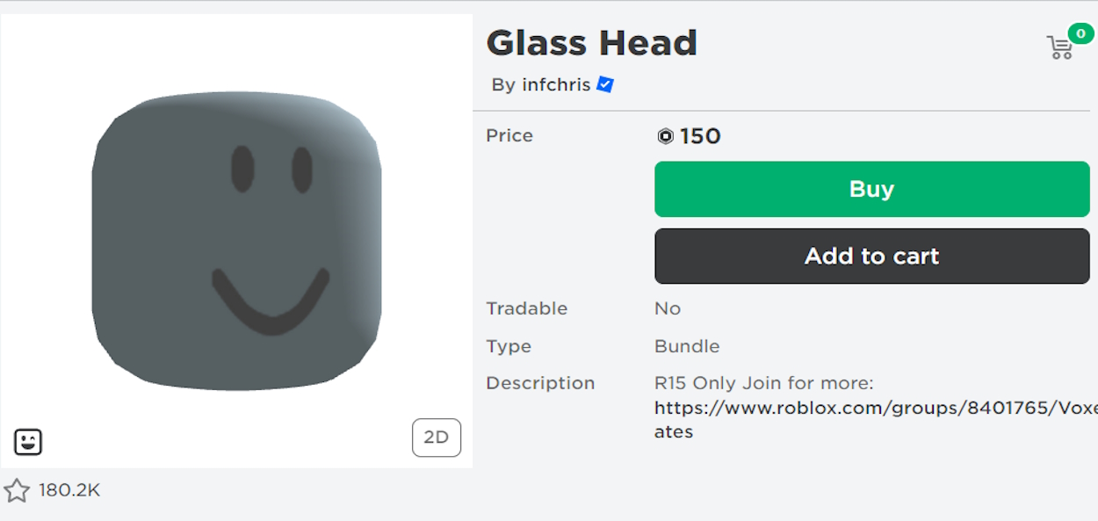
Task: Buy the Glass Head bundle
Action: point(871,188)
